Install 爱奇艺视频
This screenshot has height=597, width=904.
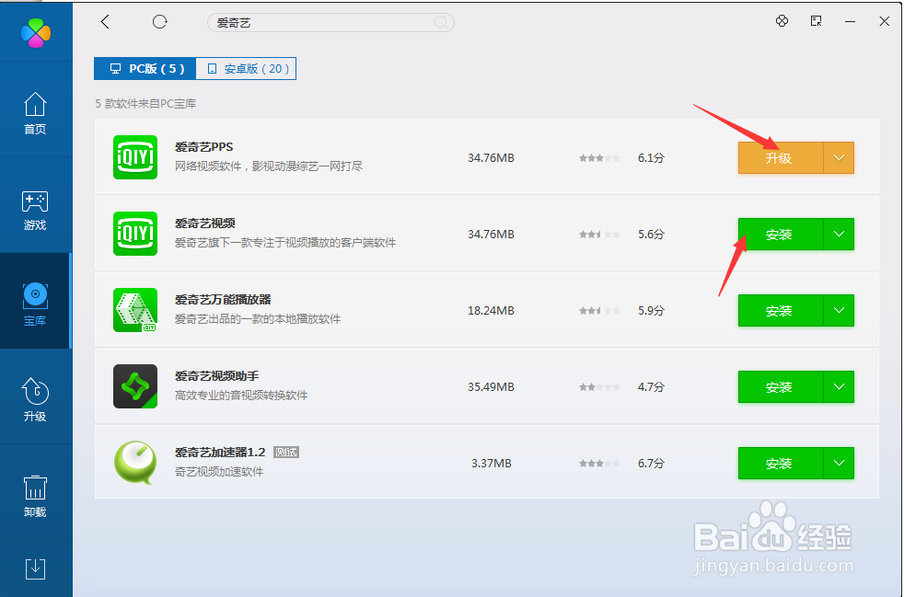coord(781,234)
